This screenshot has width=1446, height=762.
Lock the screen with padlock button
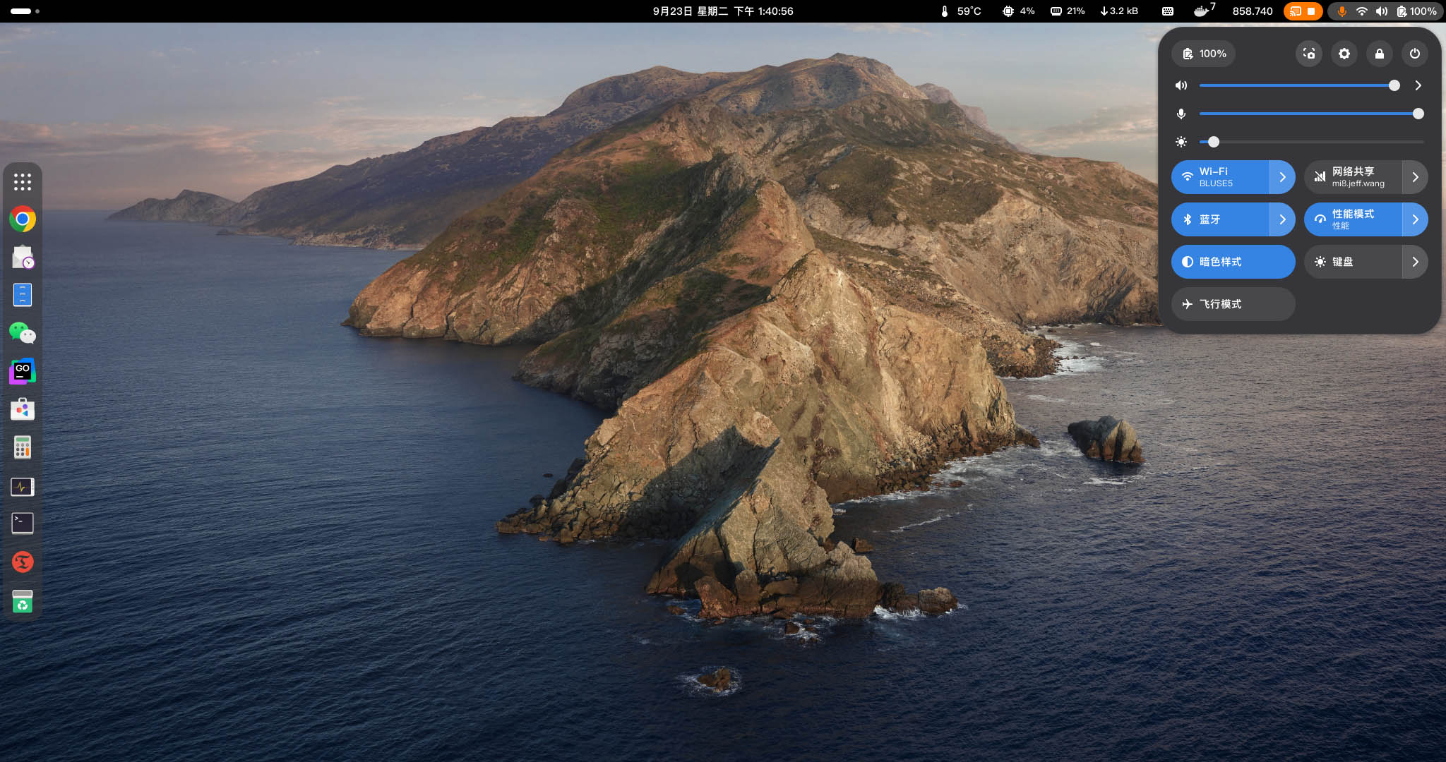(x=1380, y=54)
